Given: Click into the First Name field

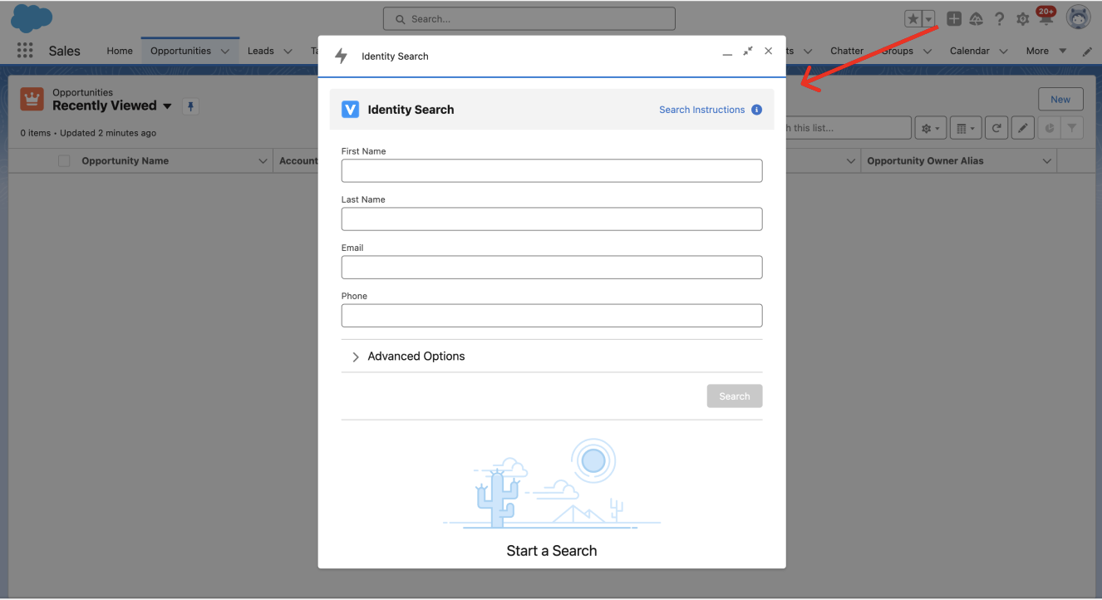Looking at the screenshot, I should (x=552, y=170).
